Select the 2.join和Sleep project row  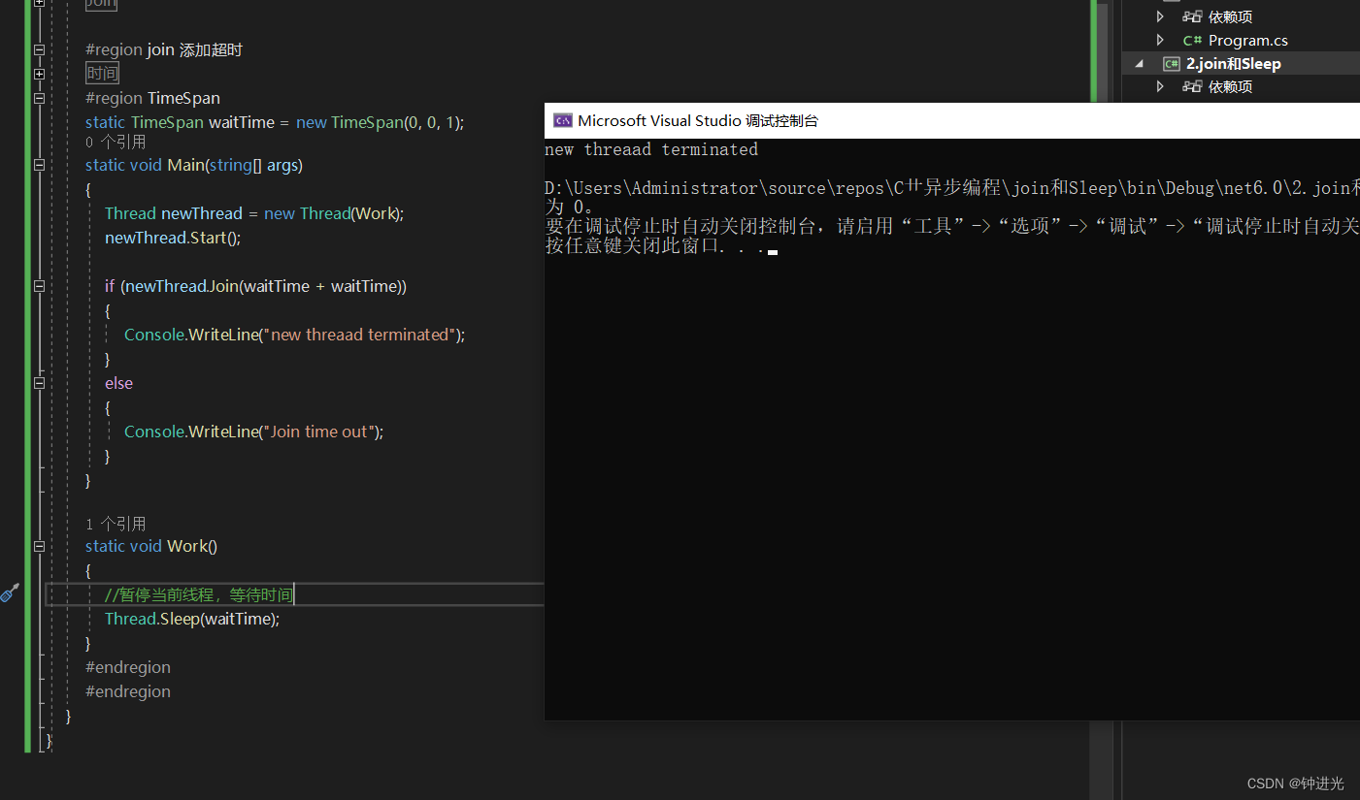pos(1241,64)
